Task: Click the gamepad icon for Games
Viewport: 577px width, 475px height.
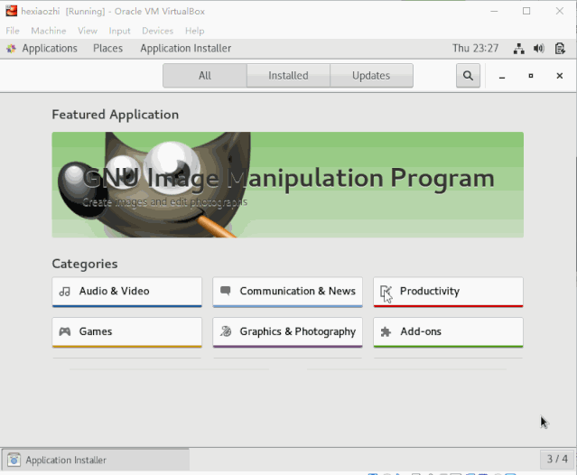Action: click(65, 331)
